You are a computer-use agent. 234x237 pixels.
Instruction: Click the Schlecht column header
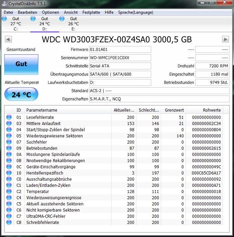pyautogui.click(x=148, y=110)
